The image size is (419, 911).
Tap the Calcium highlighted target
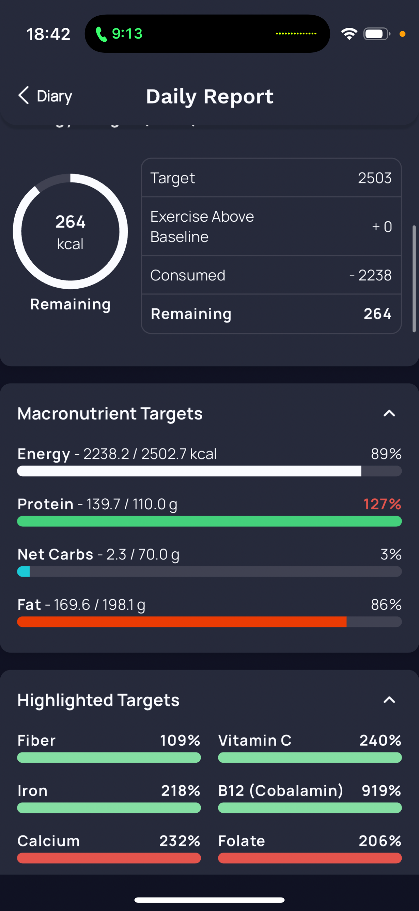[109, 848]
